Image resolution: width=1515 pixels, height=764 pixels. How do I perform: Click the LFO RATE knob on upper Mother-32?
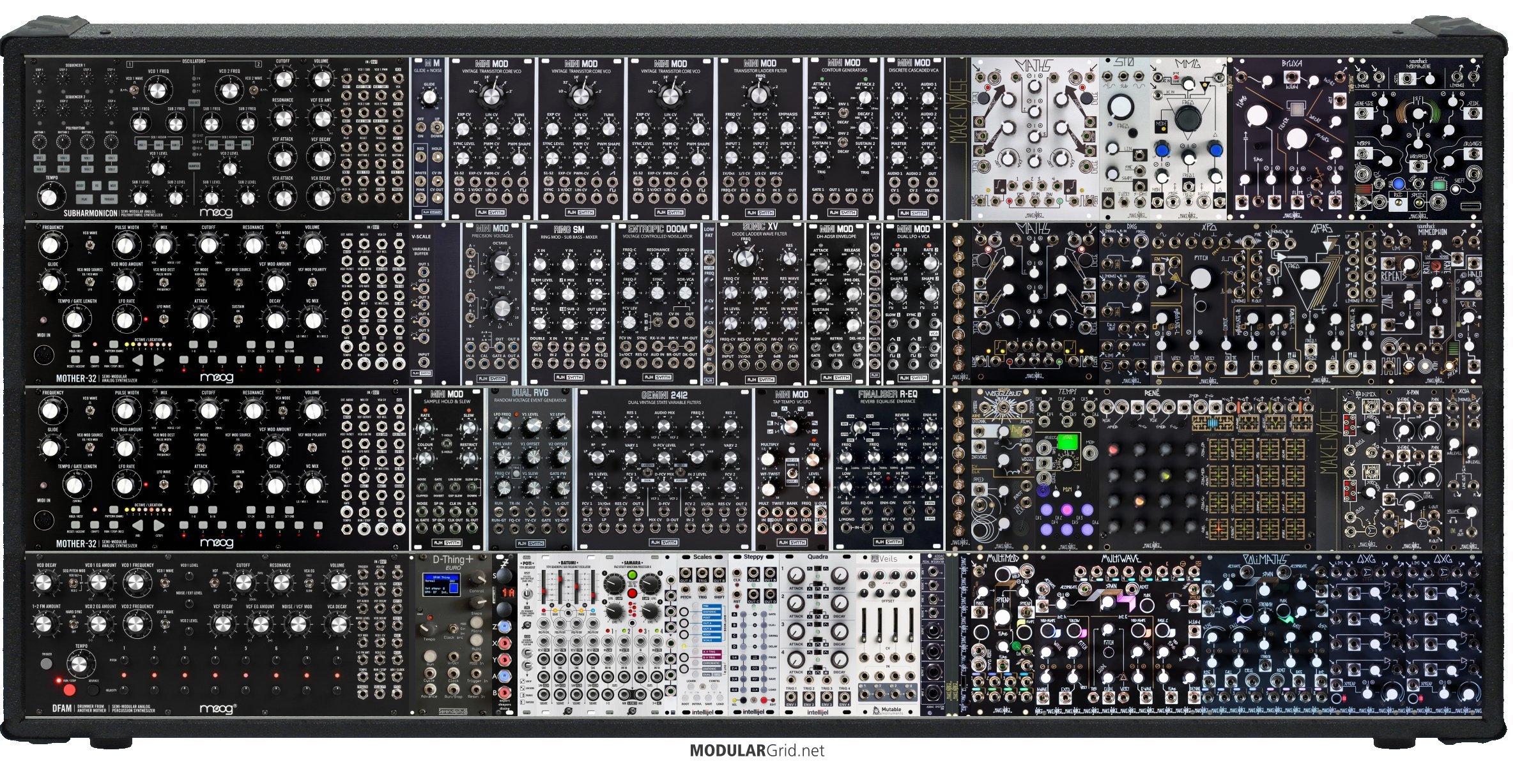[x=126, y=319]
